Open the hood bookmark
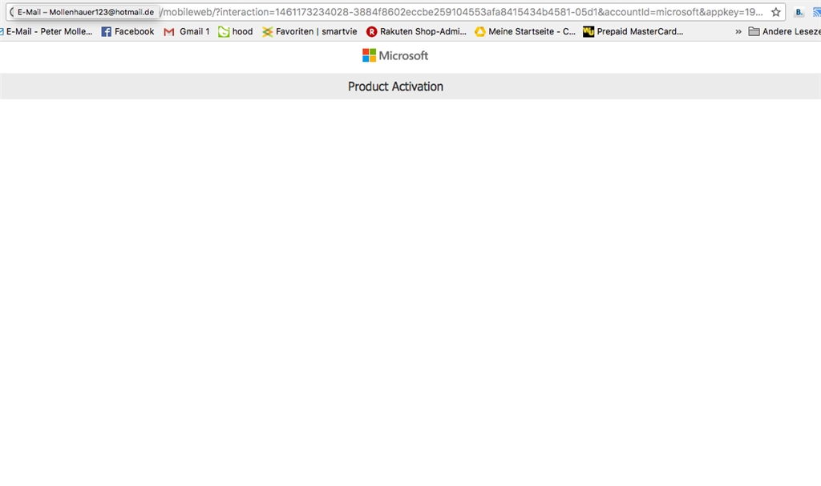The image size is (821, 486). [236, 31]
